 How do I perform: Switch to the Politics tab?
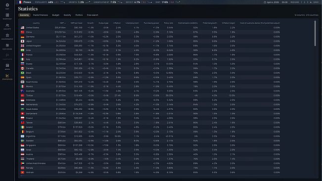point(79,15)
